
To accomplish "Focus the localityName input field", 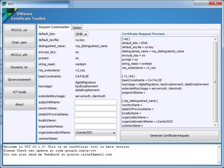I will (x=96, y=120).
